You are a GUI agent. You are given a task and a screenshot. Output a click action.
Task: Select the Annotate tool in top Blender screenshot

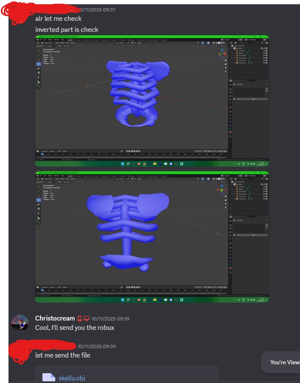tap(39, 77)
